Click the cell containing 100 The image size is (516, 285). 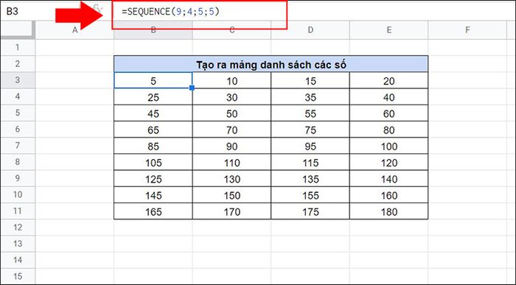pyautogui.click(x=388, y=146)
